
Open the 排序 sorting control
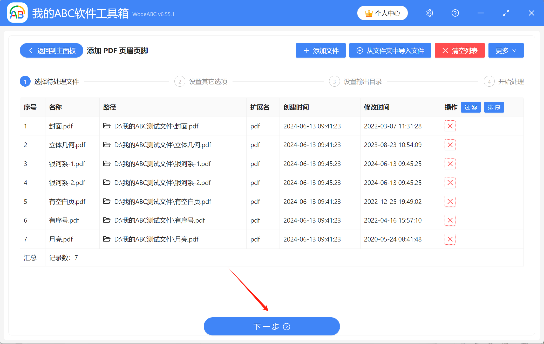point(494,107)
